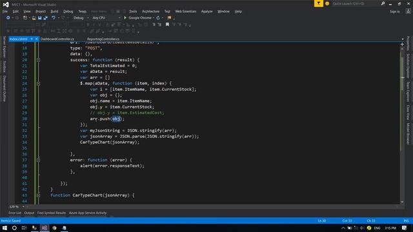This screenshot has height=232, width=413.
Task: Collapse the CarTypeChart function block
Action: [39, 195]
